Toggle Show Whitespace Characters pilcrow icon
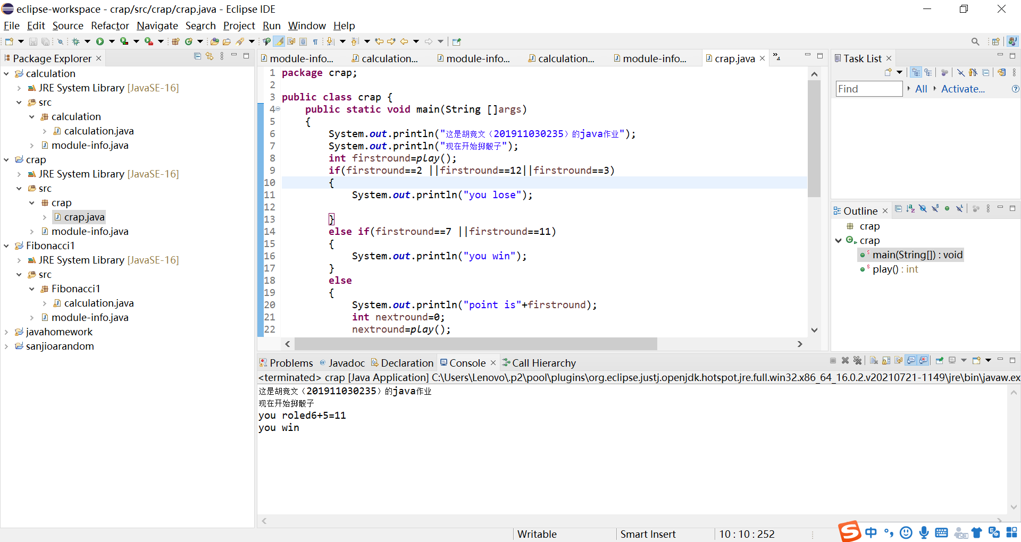Screen dimensions: 1021x542 tap(315, 41)
